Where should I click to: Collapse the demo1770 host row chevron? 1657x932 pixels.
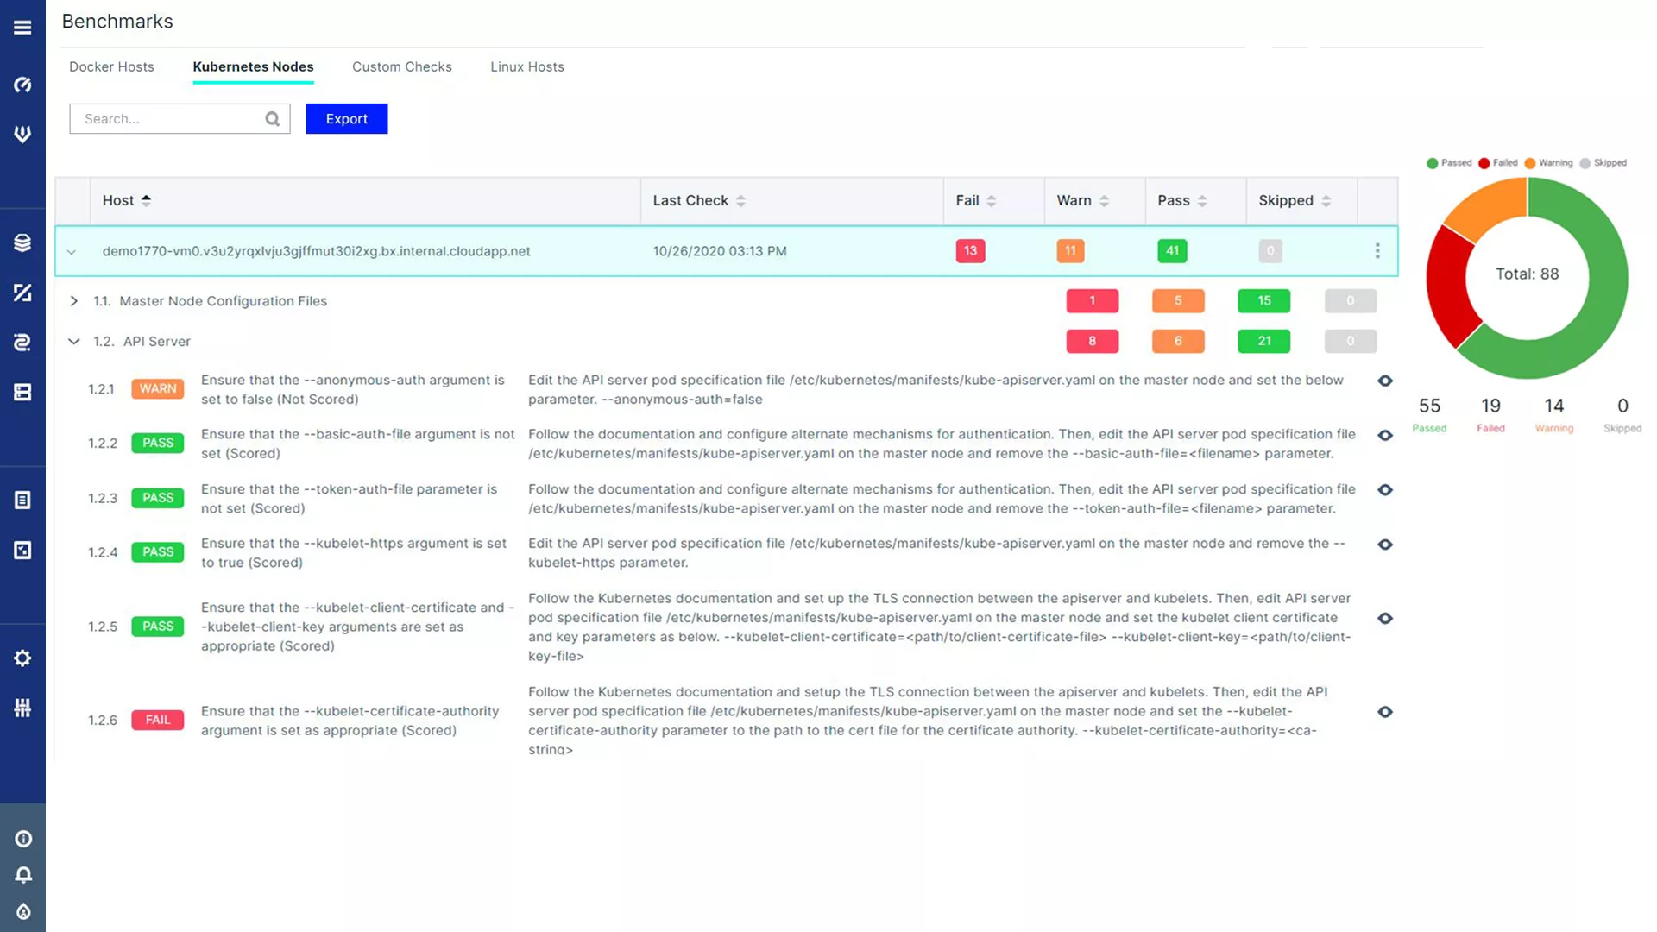pyautogui.click(x=72, y=252)
